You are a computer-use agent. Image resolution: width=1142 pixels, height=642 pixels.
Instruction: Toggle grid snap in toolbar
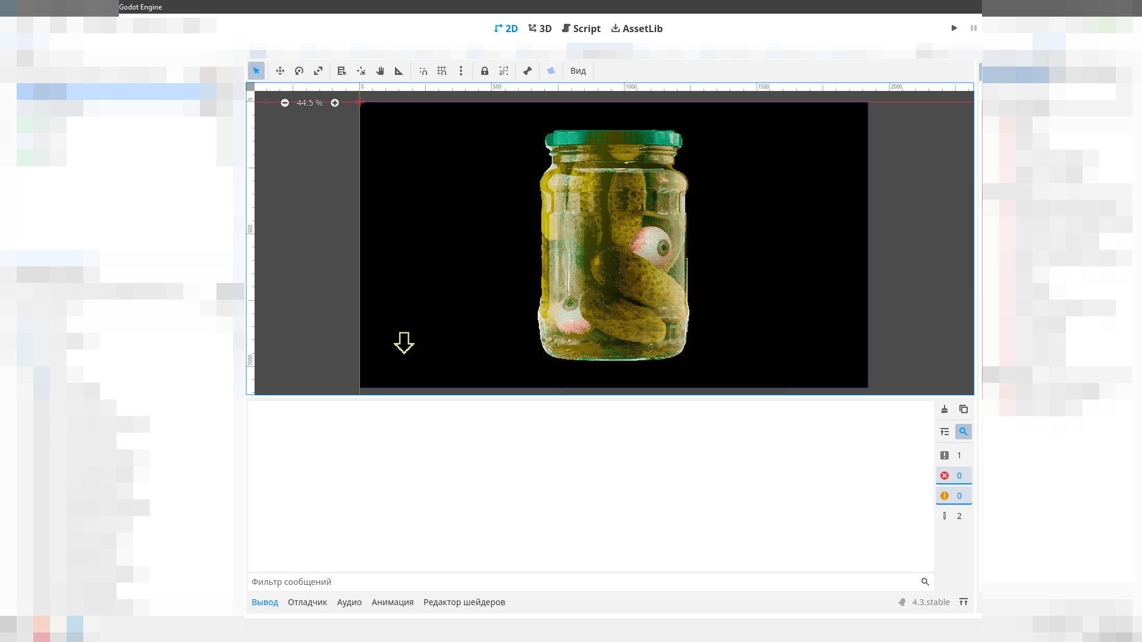coord(442,71)
